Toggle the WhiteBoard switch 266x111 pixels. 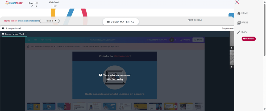tap(55, 6)
